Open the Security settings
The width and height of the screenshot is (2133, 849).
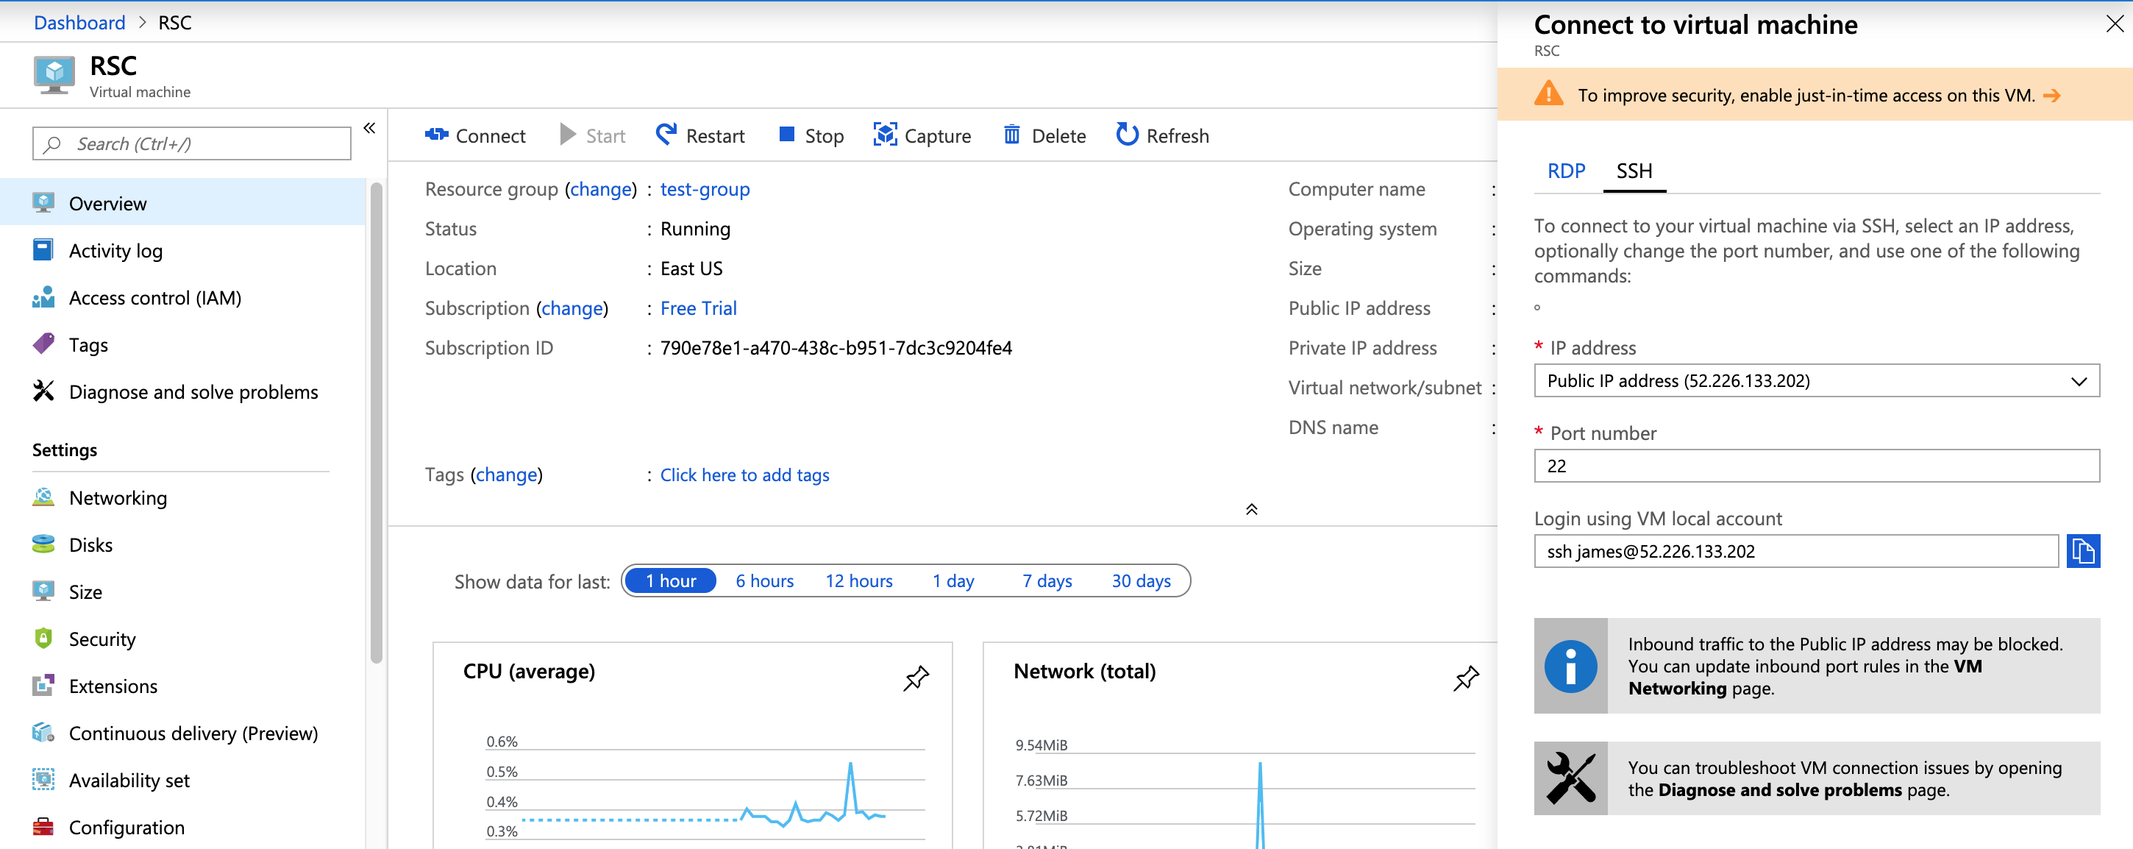coord(182,639)
